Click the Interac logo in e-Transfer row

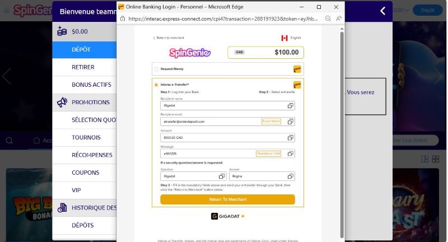[297, 85]
